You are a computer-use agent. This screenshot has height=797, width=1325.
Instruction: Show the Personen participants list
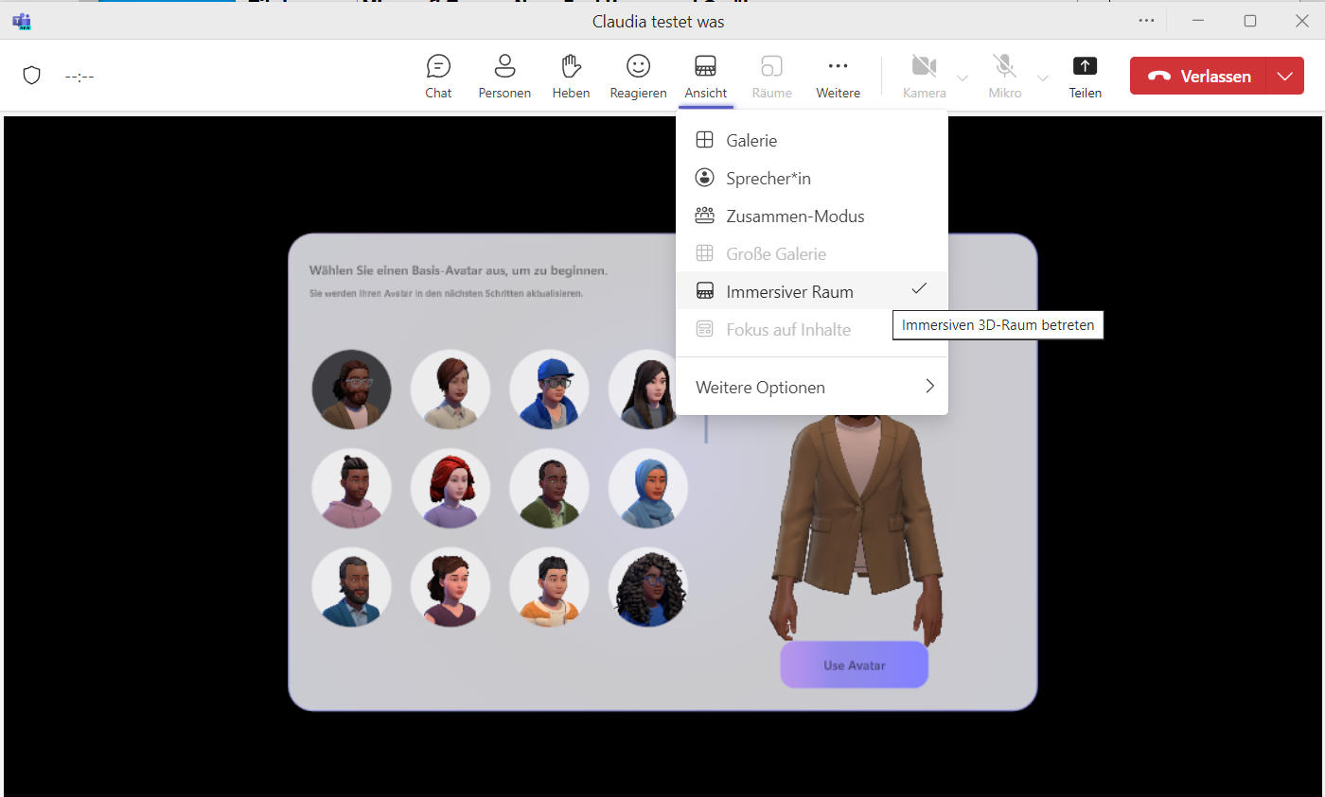pyautogui.click(x=504, y=66)
